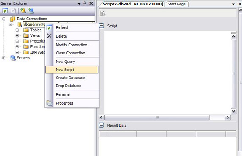Expand the IBM Web folder node

(17, 52)
